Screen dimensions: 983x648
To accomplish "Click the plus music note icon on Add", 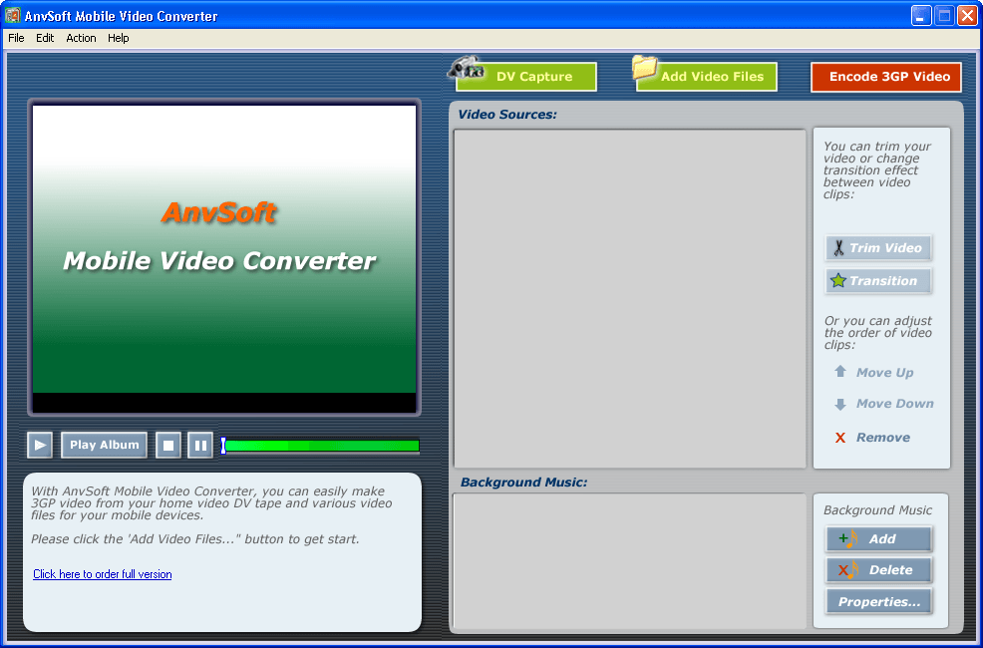I will coord(847,539).
